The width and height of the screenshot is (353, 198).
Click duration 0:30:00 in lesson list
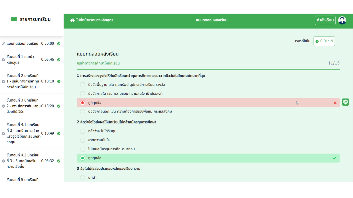click(x=48, y=44)
